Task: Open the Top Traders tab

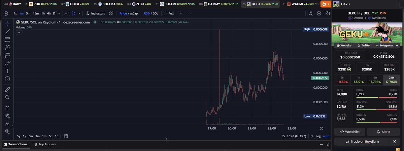Action: coord(45,144)
